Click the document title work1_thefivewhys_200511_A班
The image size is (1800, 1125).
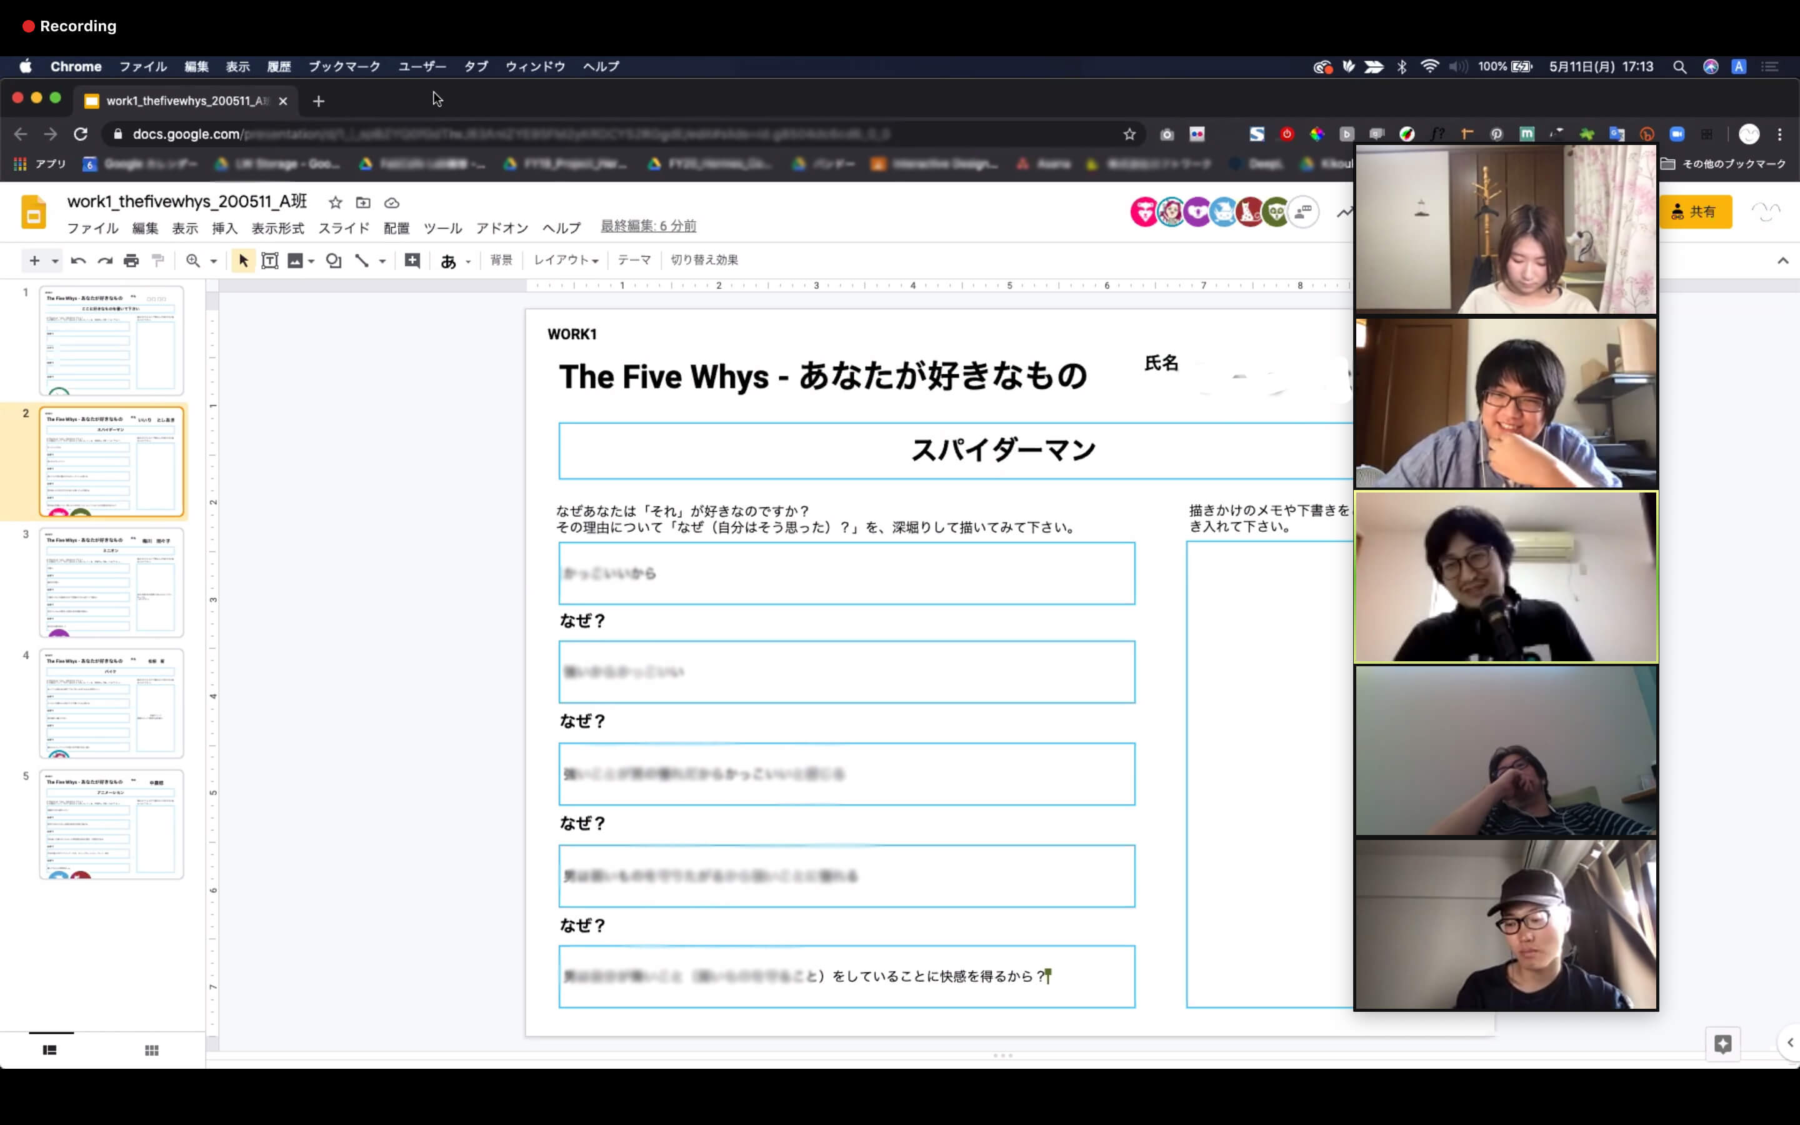[x=187, y=202]
